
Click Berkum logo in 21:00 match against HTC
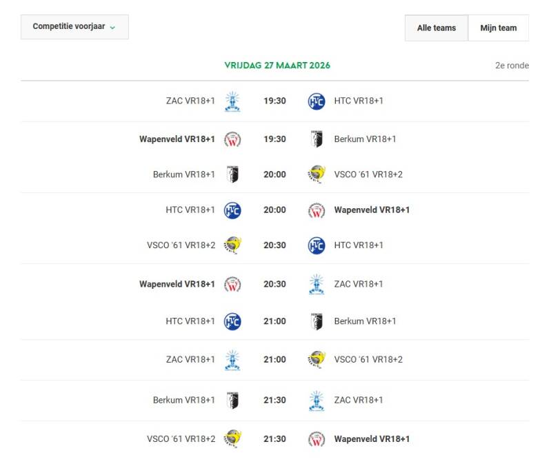click(316, 321)
